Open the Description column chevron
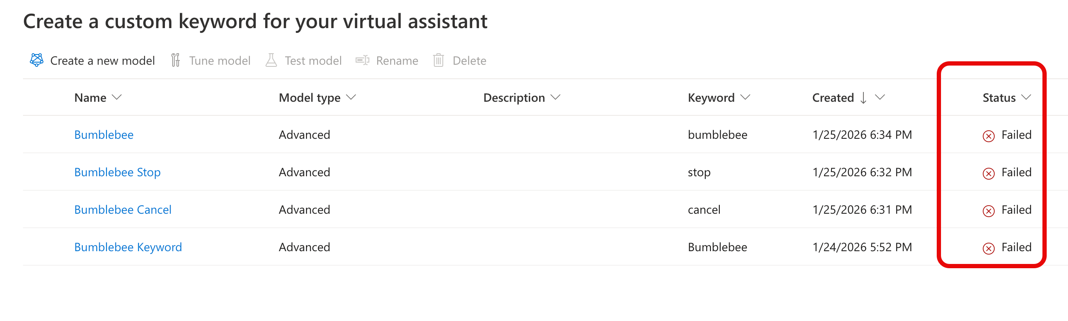The height and width of the screenshot is (321, 1068). [x=555, y=97]
